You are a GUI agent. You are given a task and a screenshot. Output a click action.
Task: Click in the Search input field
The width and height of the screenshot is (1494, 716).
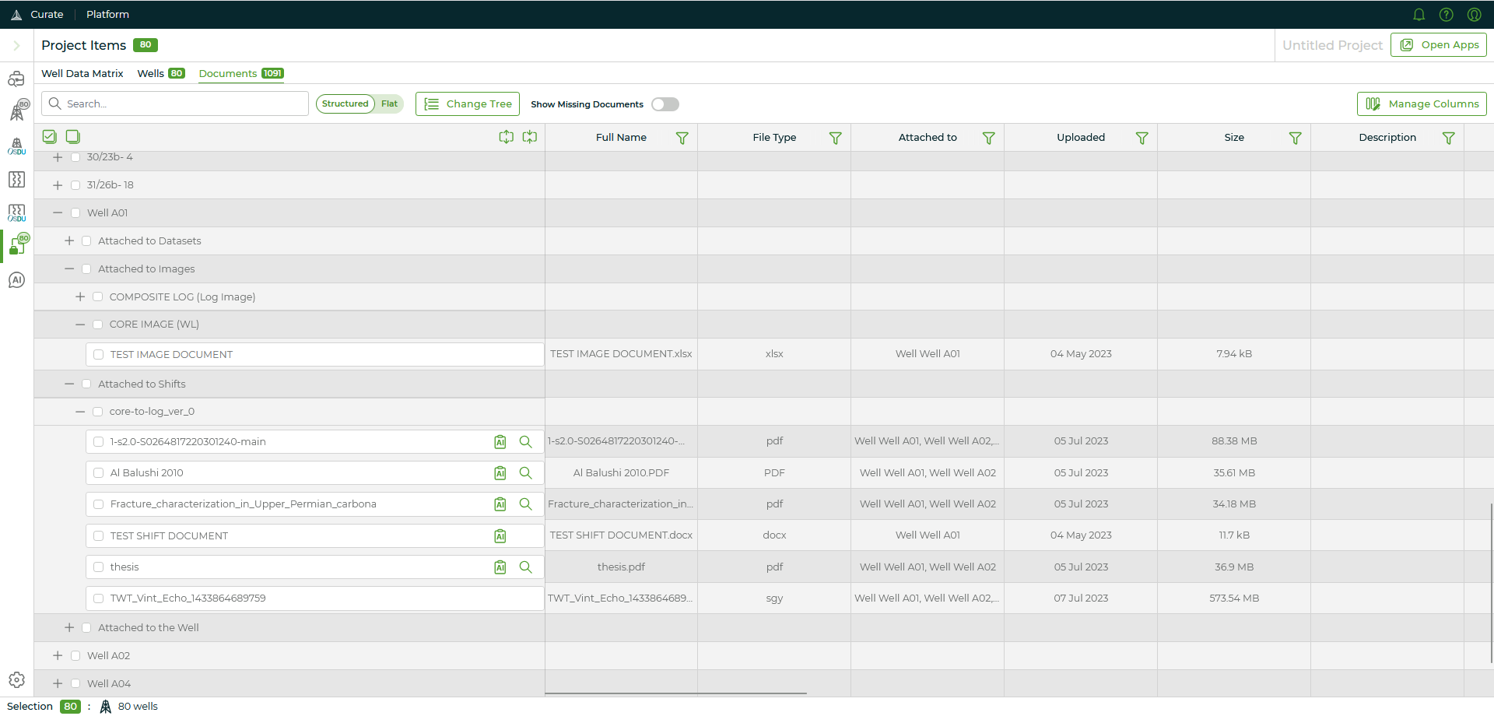coord(175,104)
